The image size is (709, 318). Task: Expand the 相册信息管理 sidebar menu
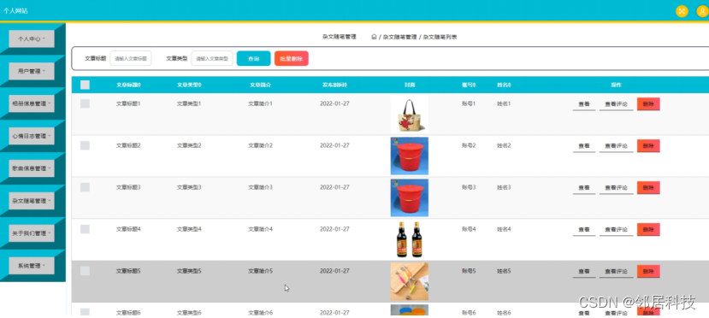32,103
